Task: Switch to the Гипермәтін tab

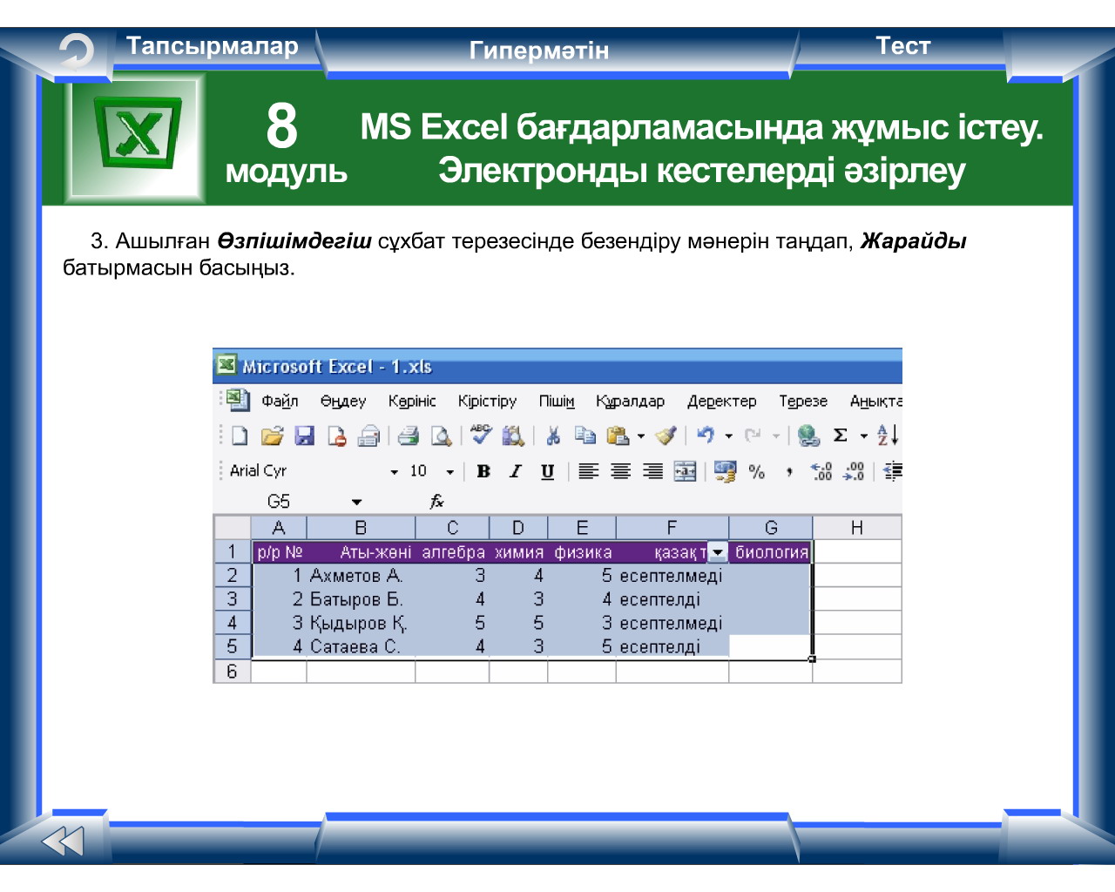Action: [539, 51]
